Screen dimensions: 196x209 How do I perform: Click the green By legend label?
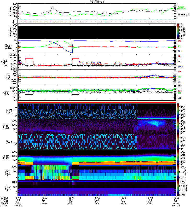(x=179, y=46)
